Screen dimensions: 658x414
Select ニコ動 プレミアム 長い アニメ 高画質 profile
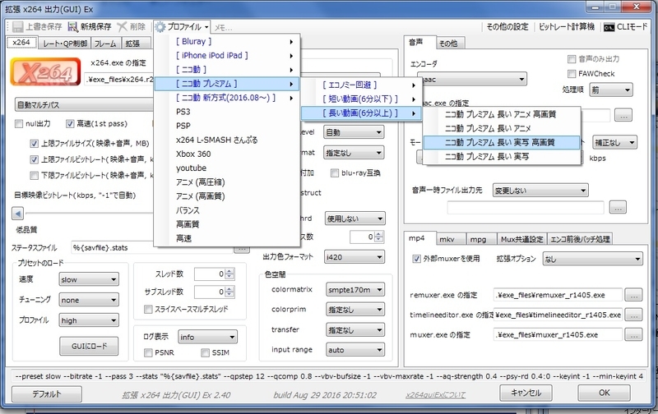pyautogui.click(x=502, y=114)
